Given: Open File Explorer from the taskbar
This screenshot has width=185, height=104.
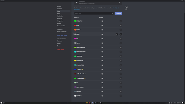Looking at the screenshot, I should 87,103.
